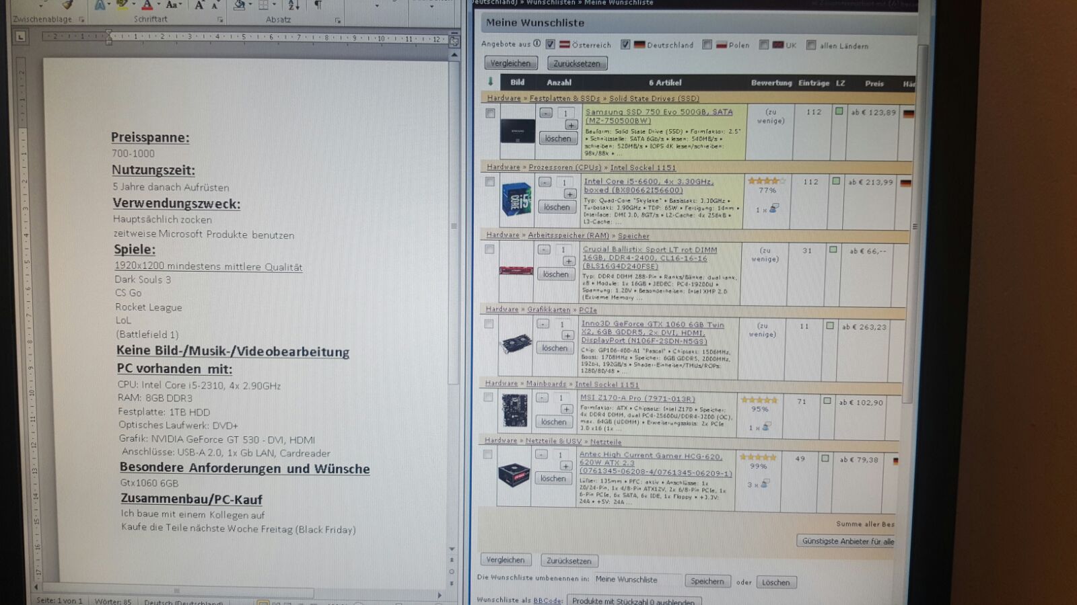Select the Inno3D GTX 1060 row checkbox

pos(489,324)
